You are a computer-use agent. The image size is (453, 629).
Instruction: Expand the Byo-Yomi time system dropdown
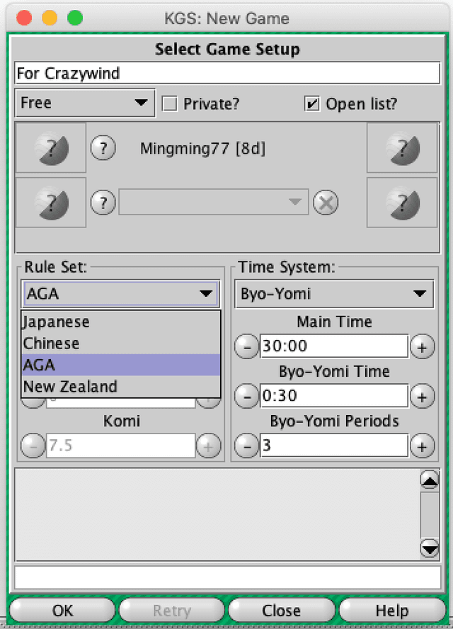tap(334, 294)
